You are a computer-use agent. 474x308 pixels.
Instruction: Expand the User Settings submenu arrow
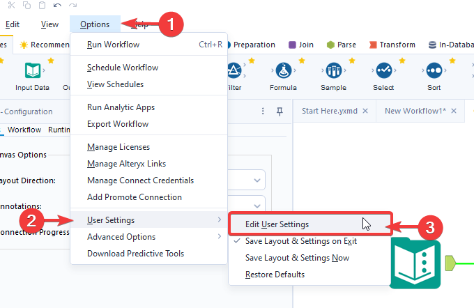point(220,220)
